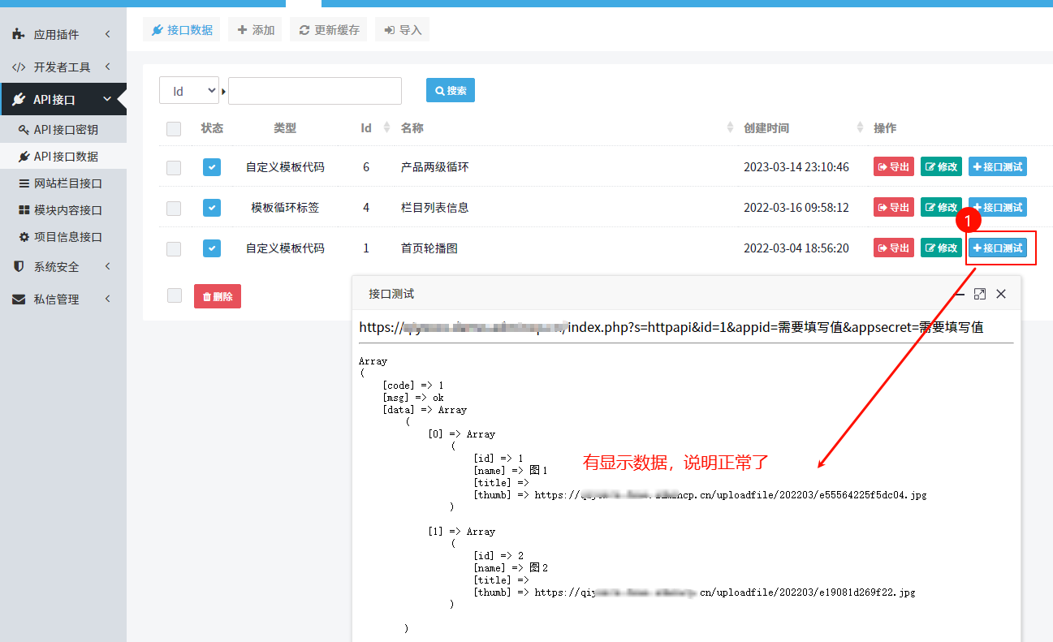Screen dimensions: 1053x642
Task: Export the 产品两级循环 row
Action: [x=894, y=166]
